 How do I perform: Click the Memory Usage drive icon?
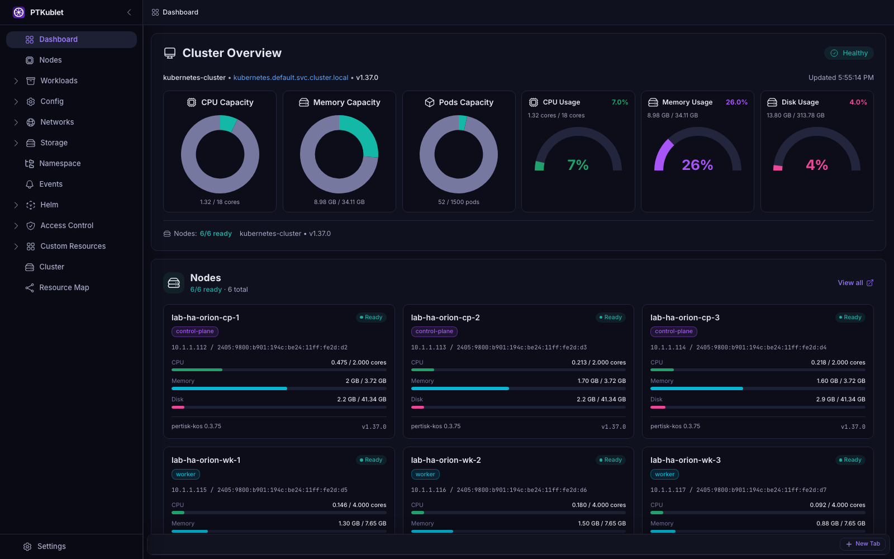[x=653, y=102]
